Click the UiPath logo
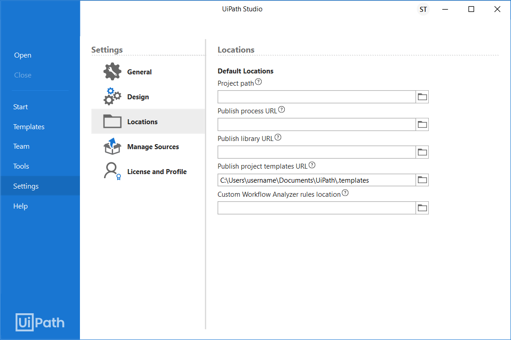511x340 pixels. click(40, 322)
